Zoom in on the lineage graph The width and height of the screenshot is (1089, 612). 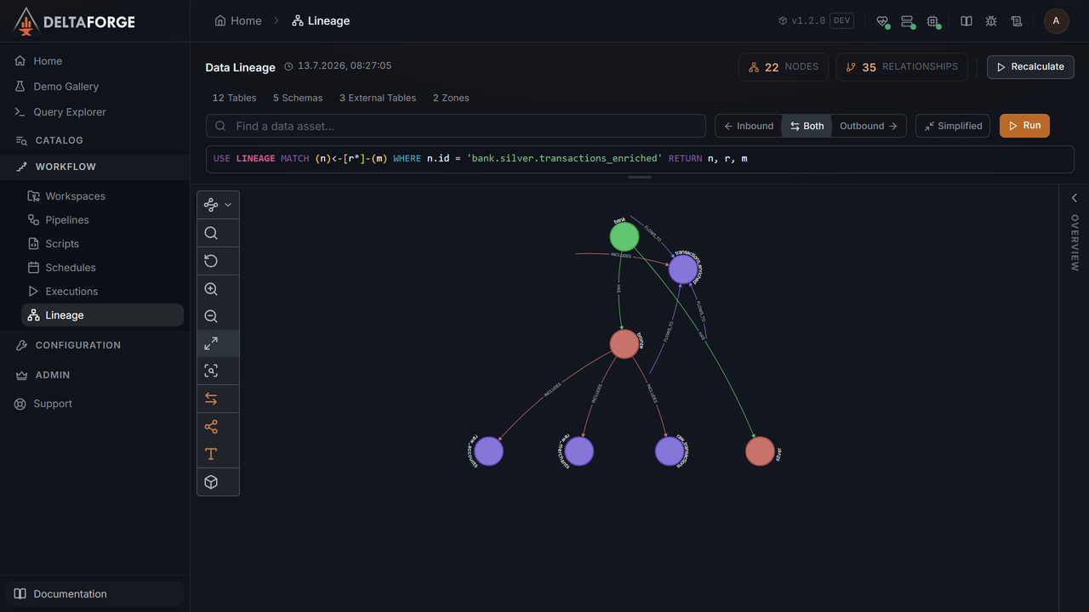[x=211, y=289]
